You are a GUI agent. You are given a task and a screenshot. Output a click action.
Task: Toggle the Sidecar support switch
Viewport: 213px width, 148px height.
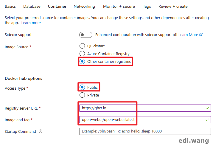(85, 35)
